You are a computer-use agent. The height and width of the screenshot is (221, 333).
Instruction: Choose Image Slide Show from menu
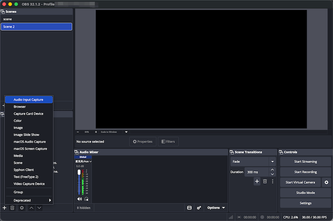point(29,135)
